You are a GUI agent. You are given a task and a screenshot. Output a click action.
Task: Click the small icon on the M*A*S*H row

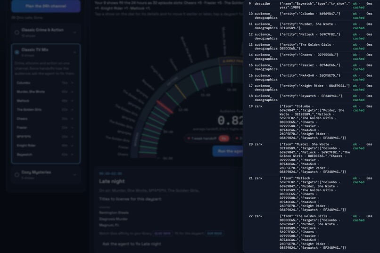pyautogui.click(x=72, y=137)
